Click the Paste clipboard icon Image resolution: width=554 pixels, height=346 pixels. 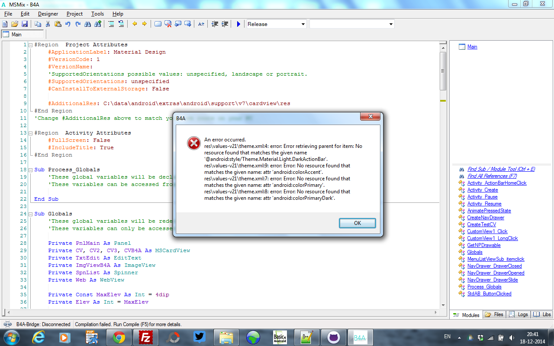point(58,24)
